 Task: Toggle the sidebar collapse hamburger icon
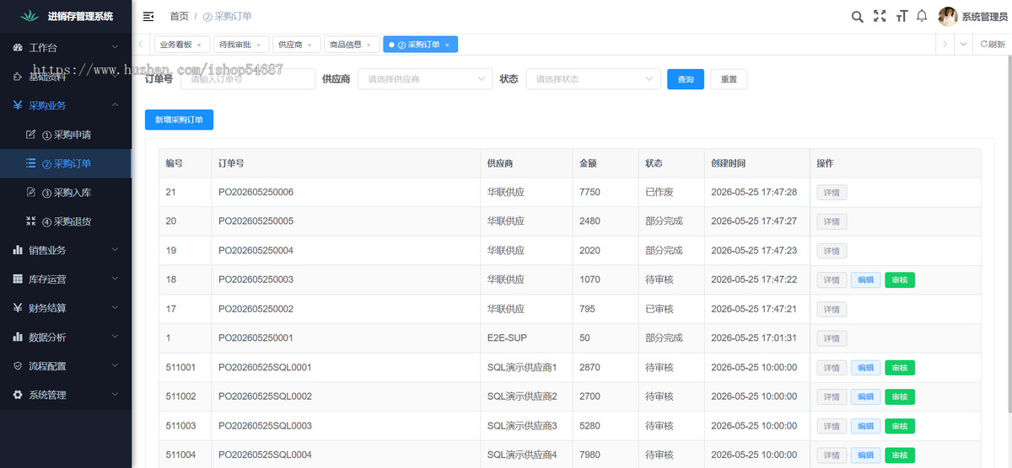click(x=148, y=16)
